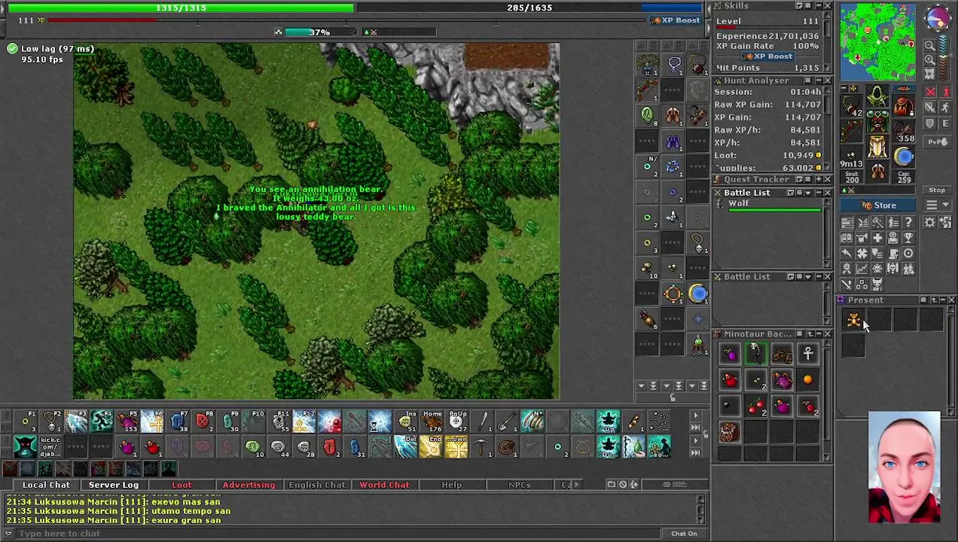The image size is (958, 542).
Task: Open the Help channel tab
Action: pyautogui.click(x=452, y=485)
